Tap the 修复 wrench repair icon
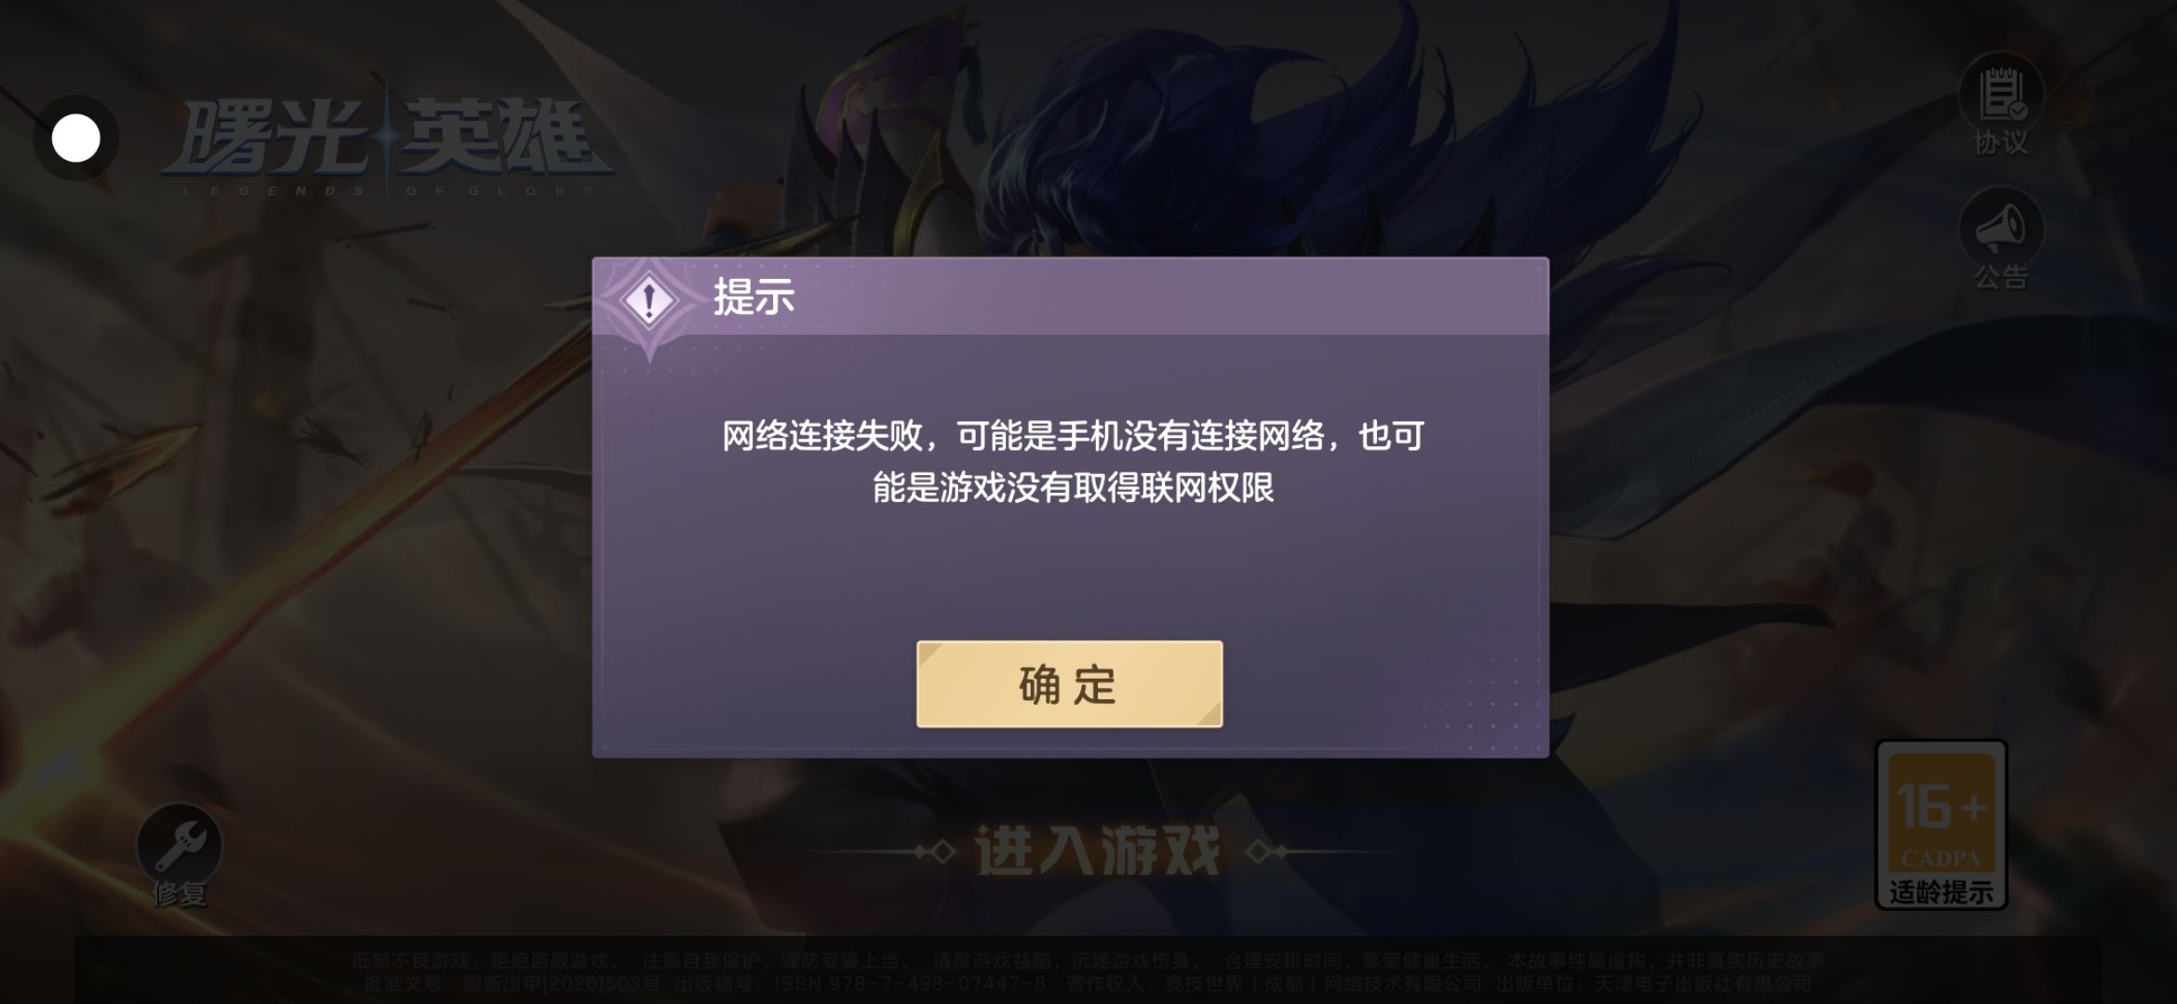2177x1004 pixels. (180, 844)
